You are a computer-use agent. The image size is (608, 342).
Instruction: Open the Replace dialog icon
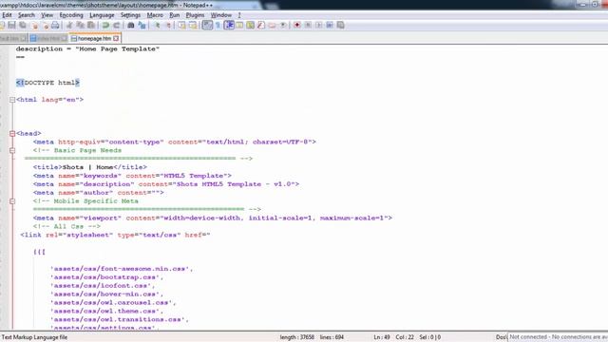pyautogui.click(x=142, y=26)
